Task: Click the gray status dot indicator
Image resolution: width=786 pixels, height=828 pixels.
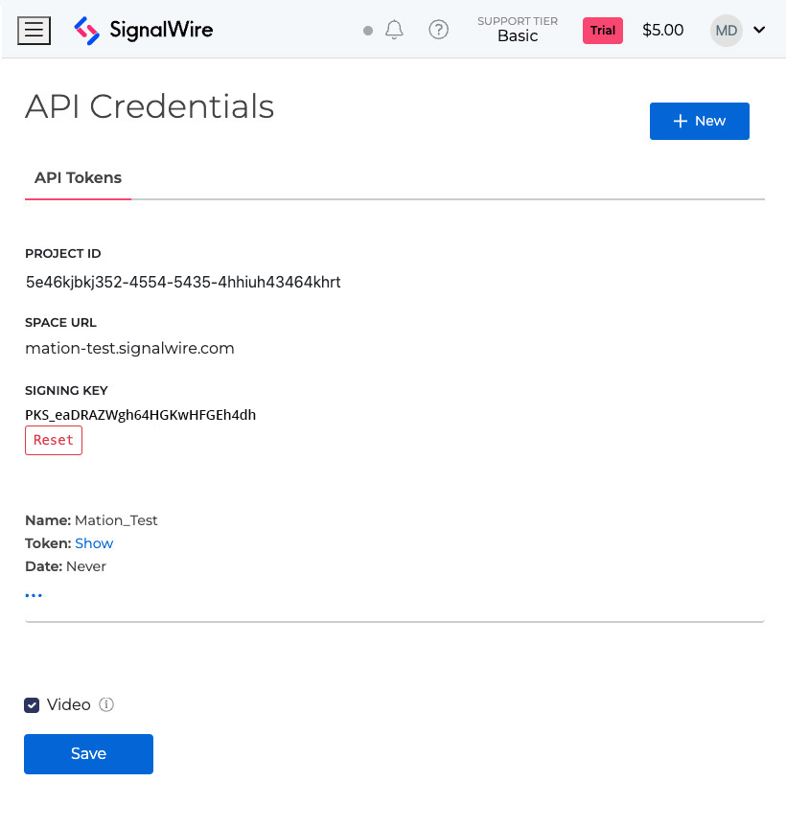Action: coord(368,31)
